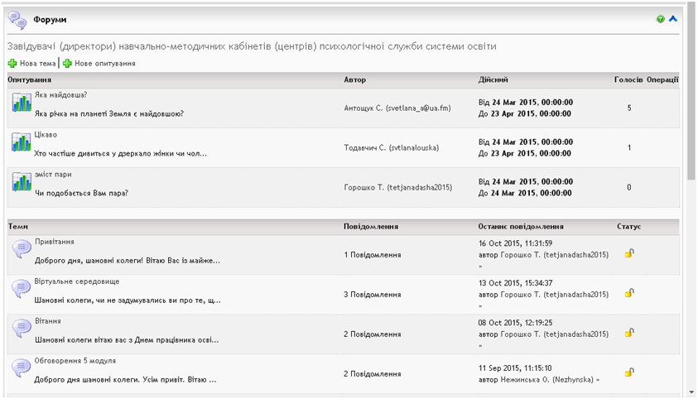This screenshot has width=698, height=399.
Task: Open the Нова тема link
Action: pyautogui.click(x=37, y=63)
